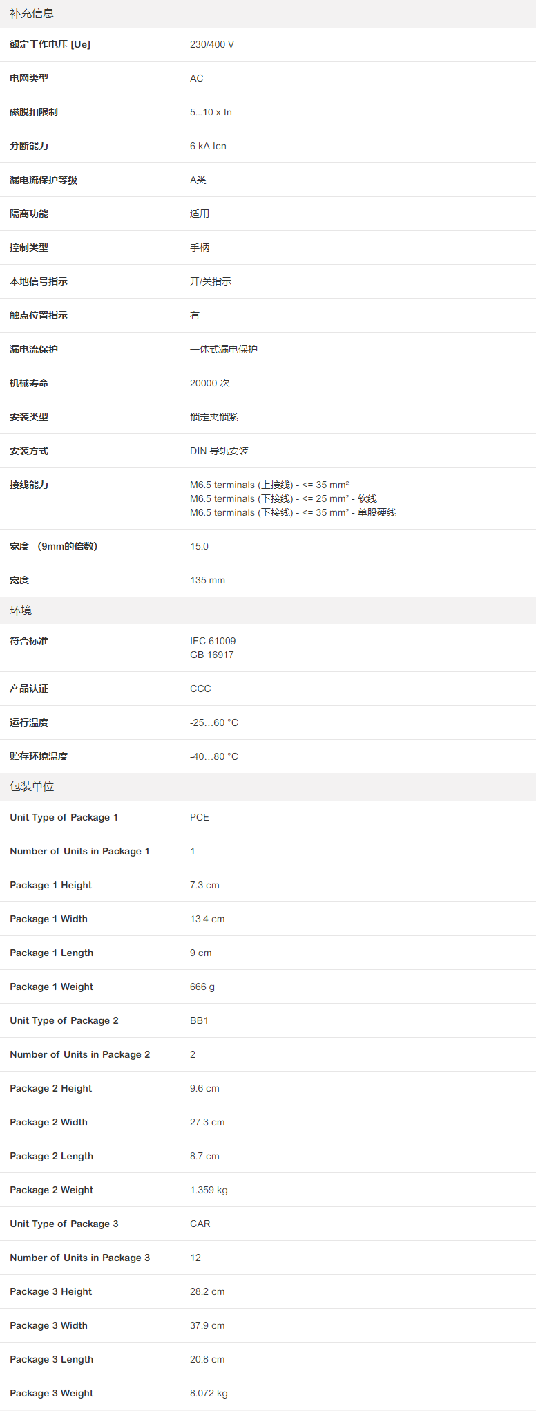Click the 安装类型 value 锁定夹锁紧

click(x=214, y=417)
